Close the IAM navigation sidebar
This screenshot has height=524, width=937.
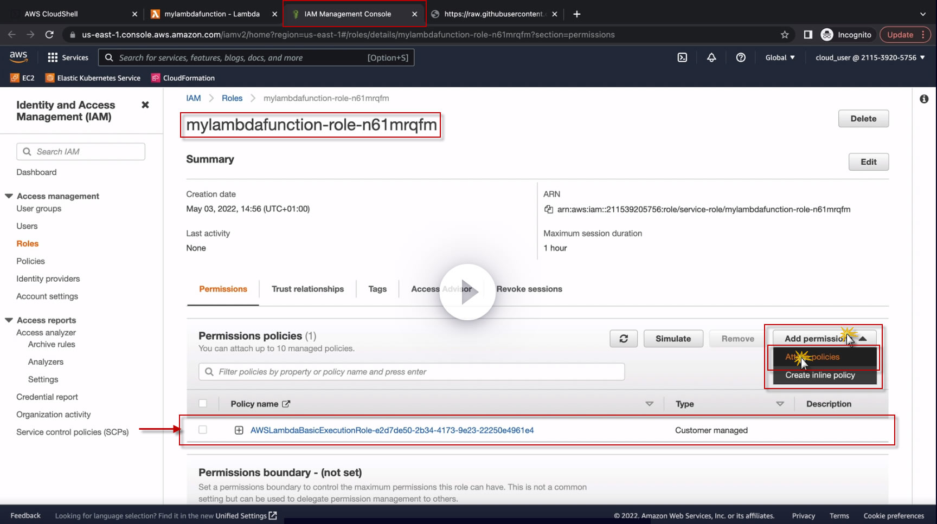(145, 105)
